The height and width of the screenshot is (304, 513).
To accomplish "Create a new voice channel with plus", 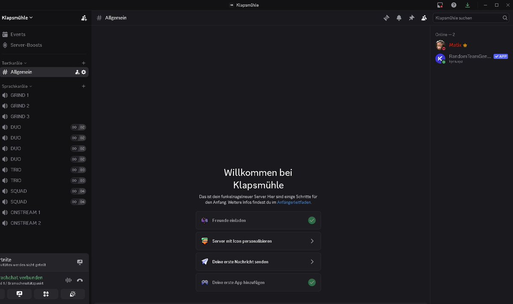I will (83, 86).
